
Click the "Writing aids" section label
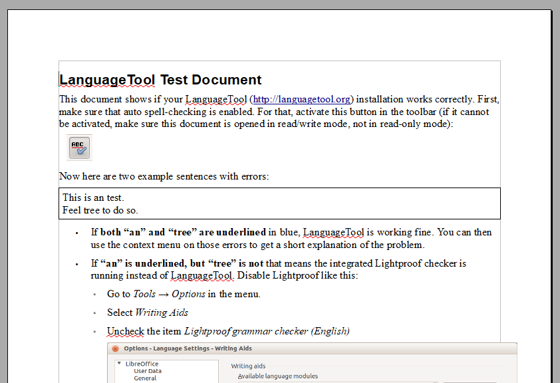click(x=248, y=366)
